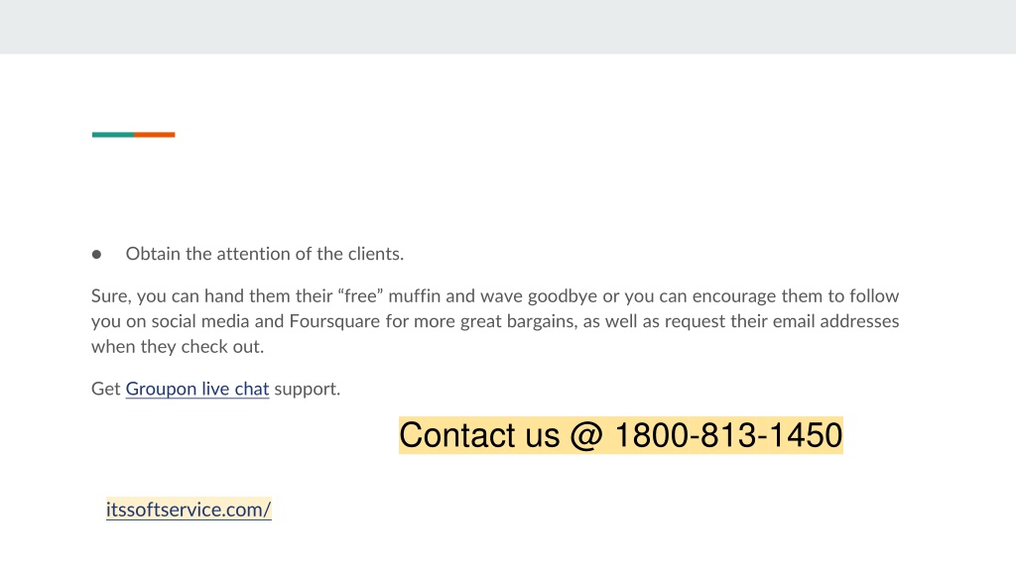Viewport: 1016px width, 571px height.
Task: Click the gray header bar at top
Action: tap(508, 27)
